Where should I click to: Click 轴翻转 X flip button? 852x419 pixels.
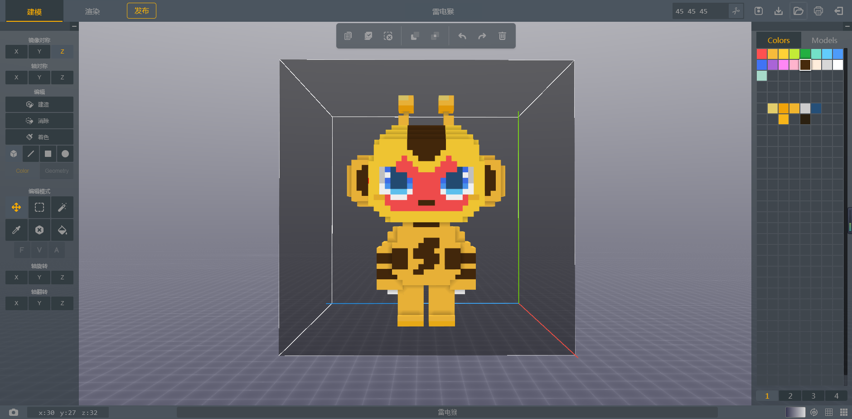16,303
